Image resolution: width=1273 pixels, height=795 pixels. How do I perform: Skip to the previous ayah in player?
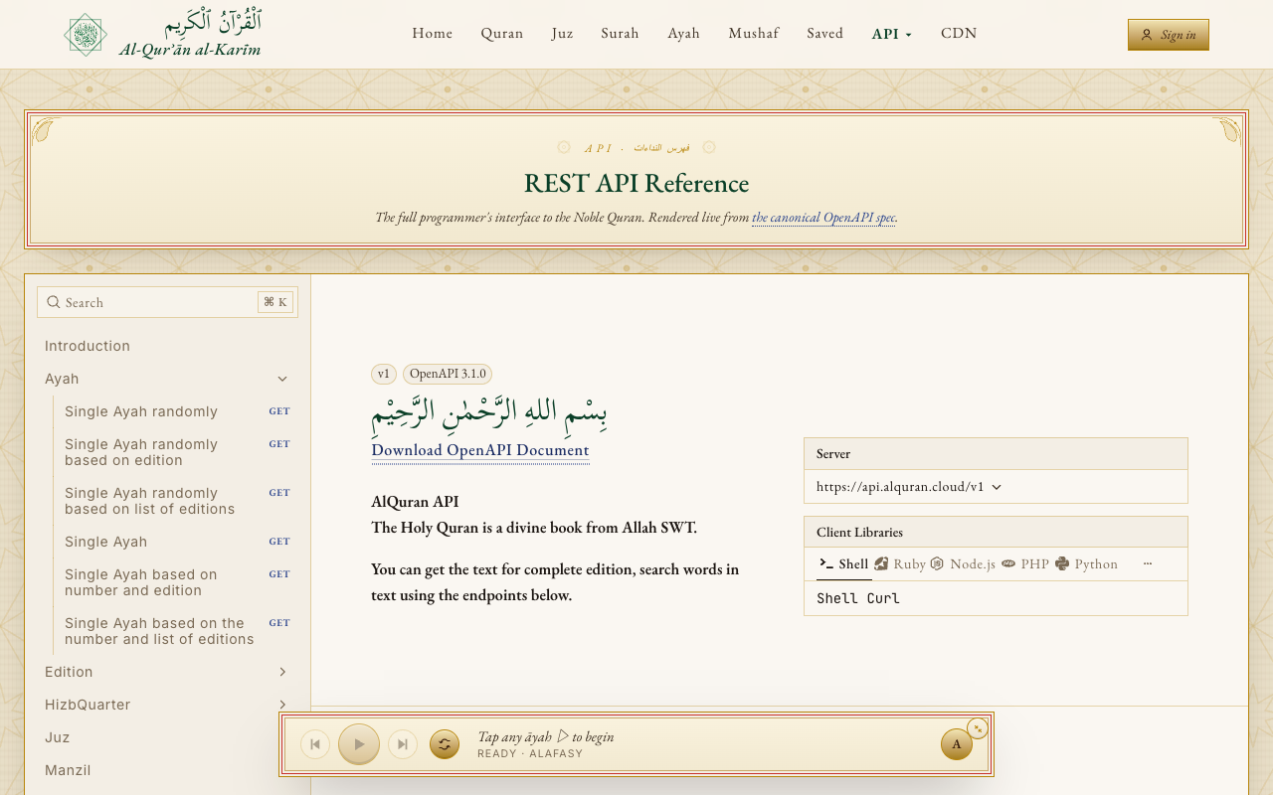315,744
